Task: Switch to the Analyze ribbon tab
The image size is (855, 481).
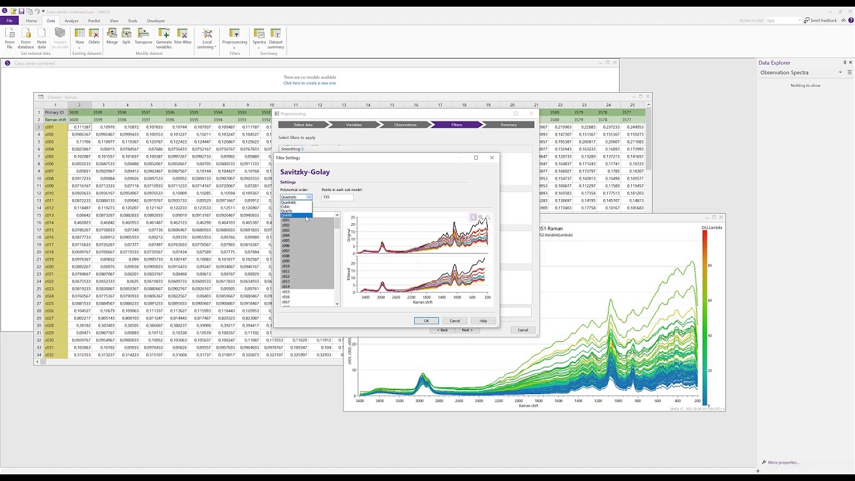Action: point(71,21)
